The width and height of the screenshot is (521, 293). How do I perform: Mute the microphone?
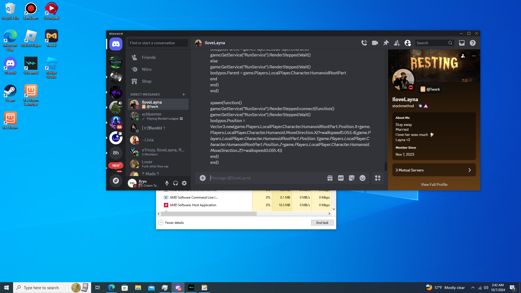(167, 183)
